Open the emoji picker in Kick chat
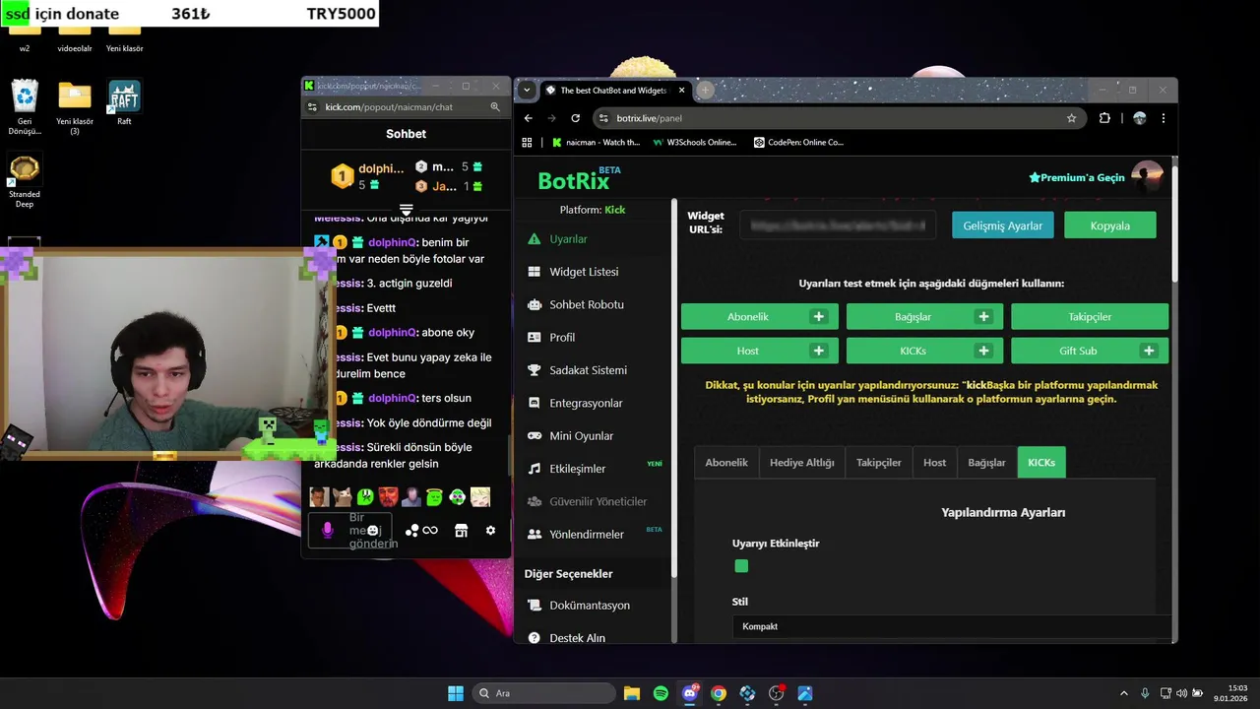 click(372, 531)
